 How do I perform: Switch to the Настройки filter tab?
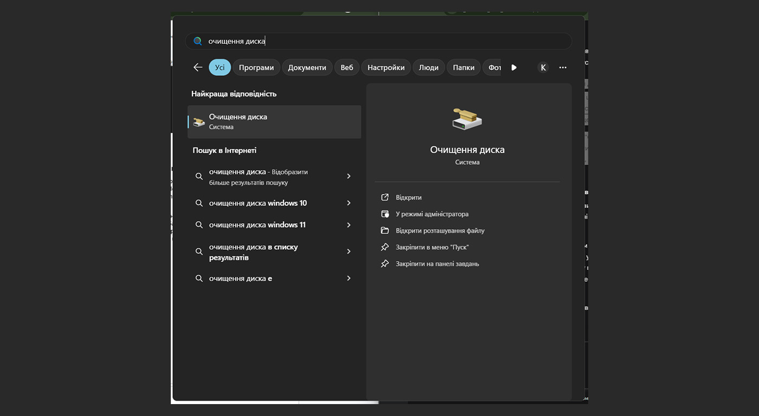[386, 67]
